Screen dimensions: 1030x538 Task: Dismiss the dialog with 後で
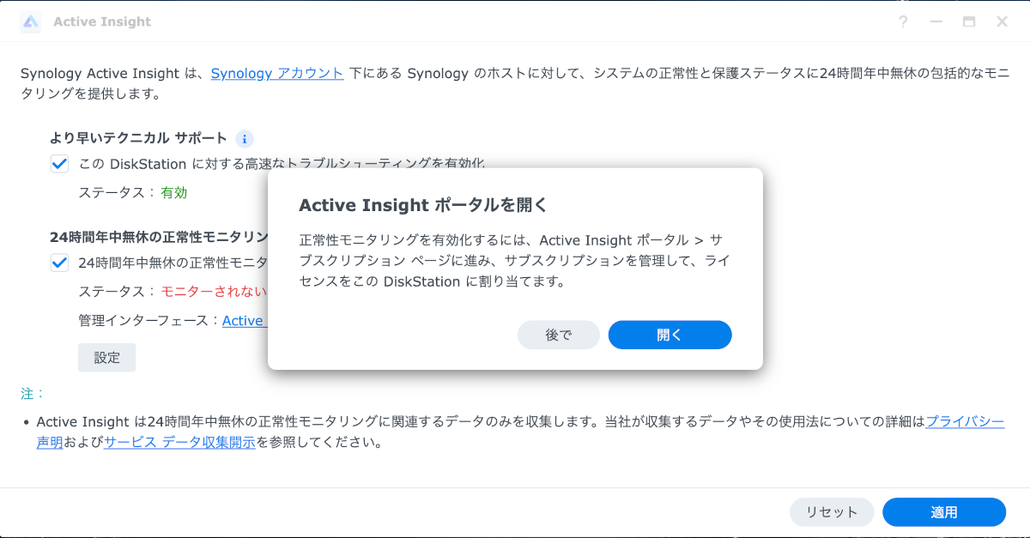click(x=559, y=335)
